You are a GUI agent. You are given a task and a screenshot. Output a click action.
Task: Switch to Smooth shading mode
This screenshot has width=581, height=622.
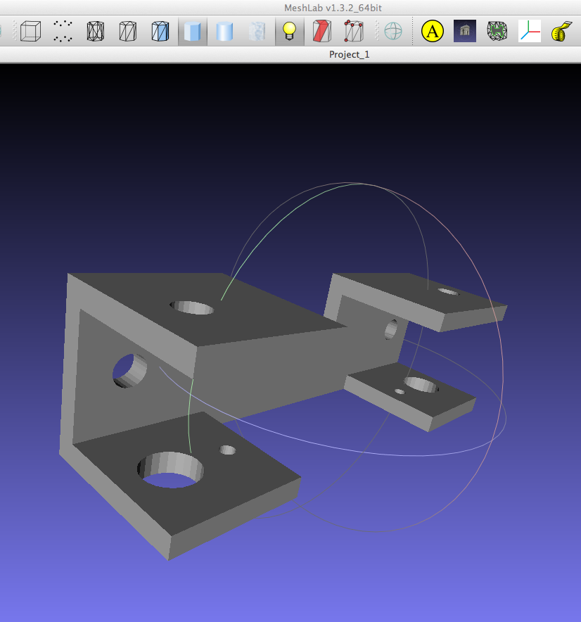coord(225,31)
